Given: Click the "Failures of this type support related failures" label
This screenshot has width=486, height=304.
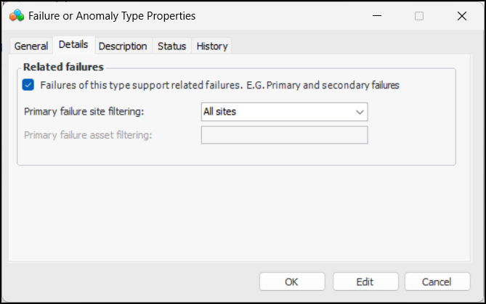Looking at the screenshot, I should pyautogui.click(x=219, y=85).
